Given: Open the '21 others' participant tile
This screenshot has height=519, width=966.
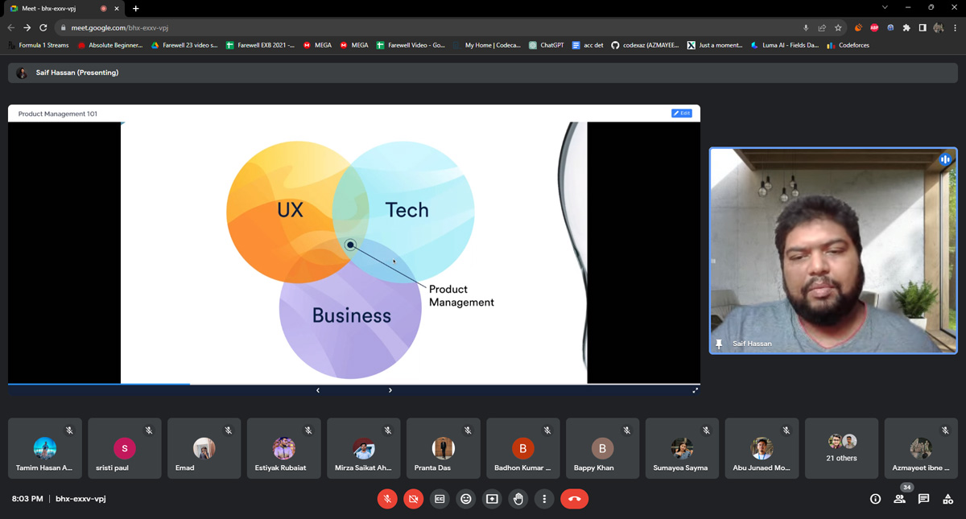Looking at the screenshot, I should (841, 448).
